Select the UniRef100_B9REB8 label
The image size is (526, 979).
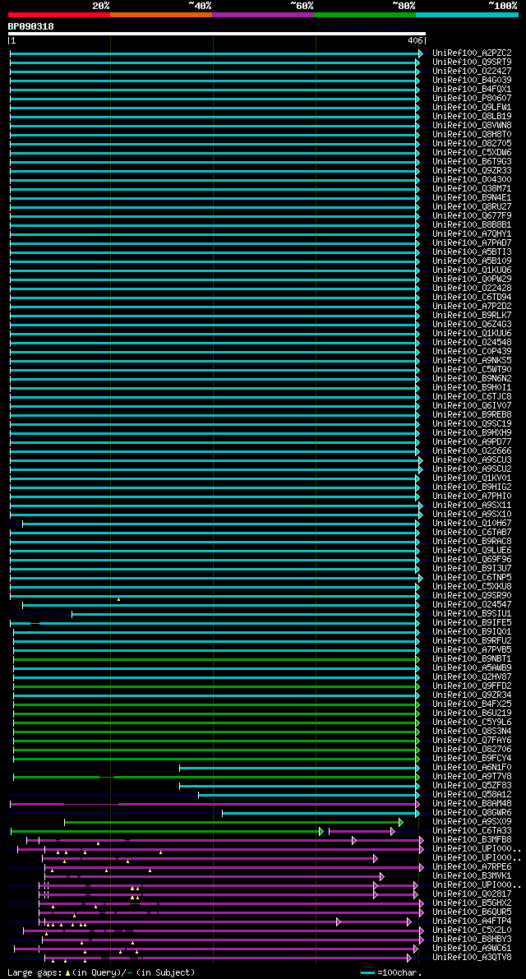(472, 415)
